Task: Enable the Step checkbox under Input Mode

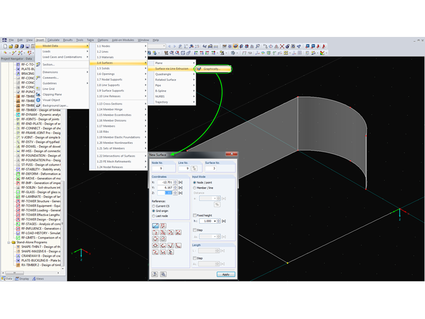Action: click(x=195, y=230)
